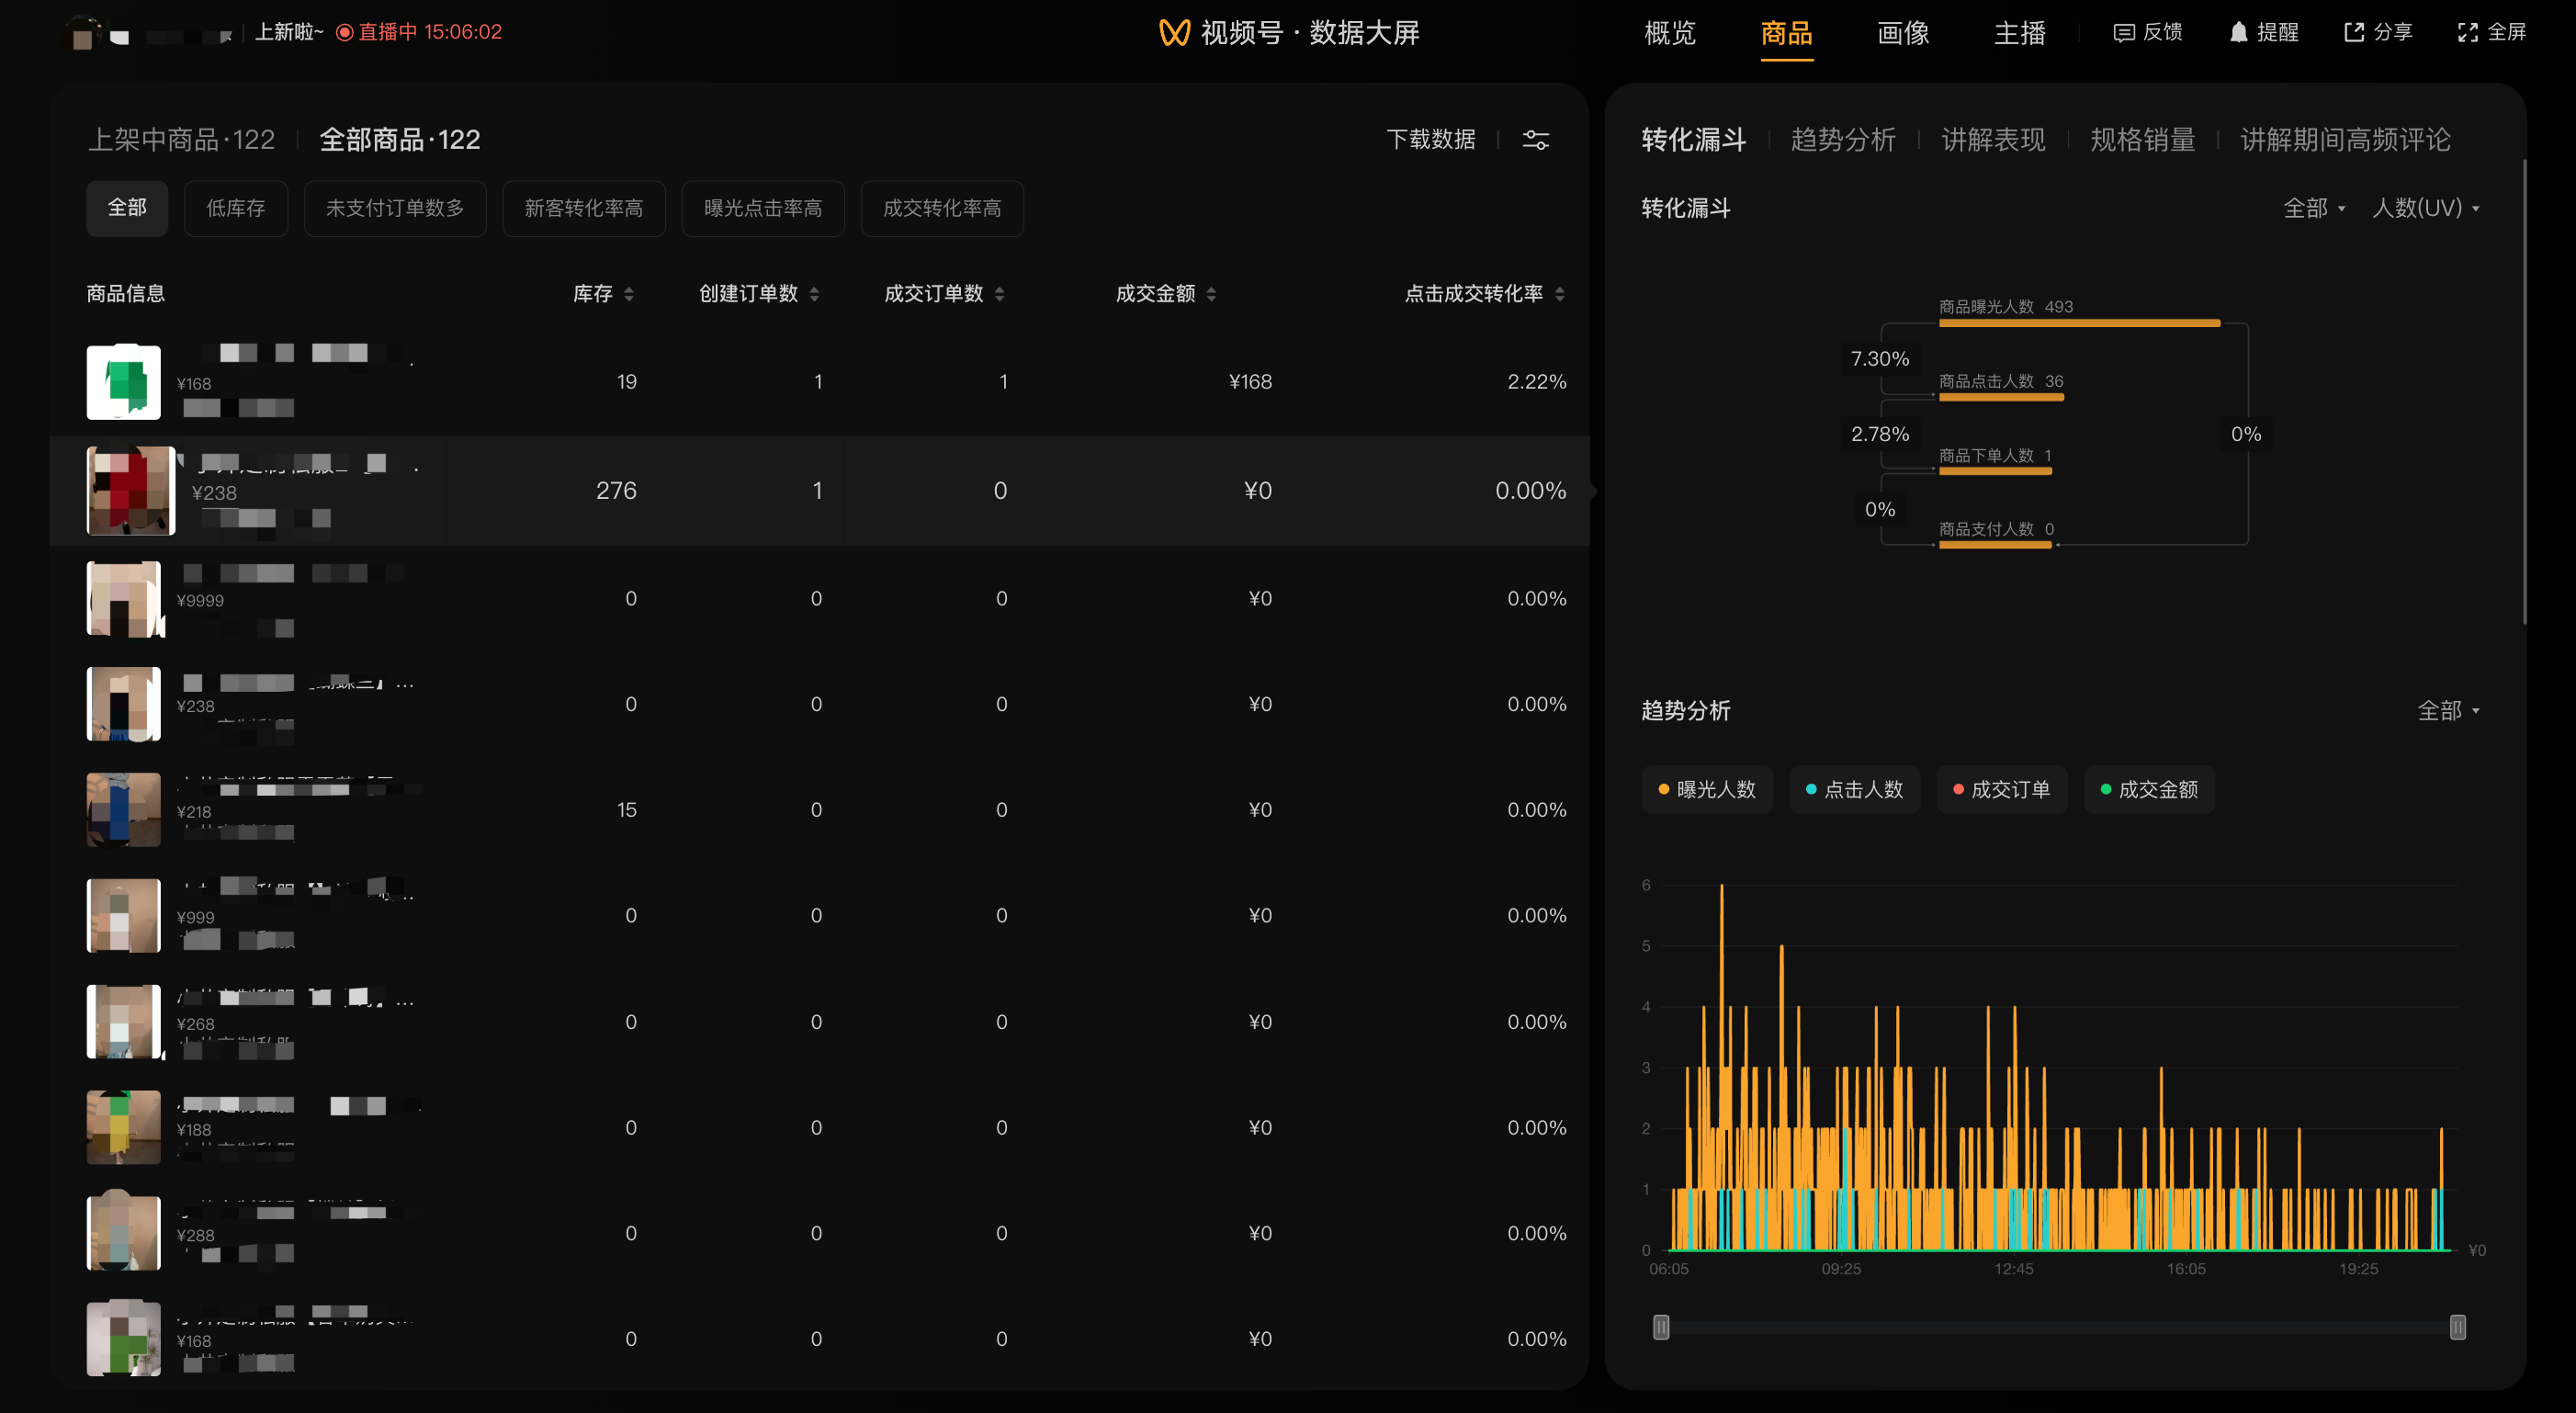Viewport: 2576px width, 1413px height.
Task: Sort by 库存 using its sort arrows
Action: click(x=629, y=294)
